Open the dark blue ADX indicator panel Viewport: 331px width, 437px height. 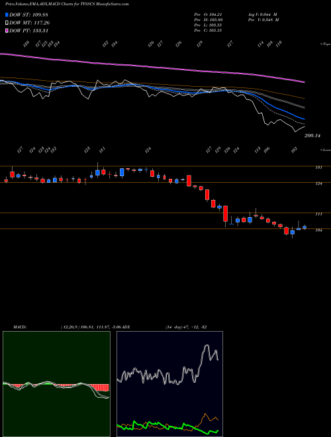(x=169, y=384)
